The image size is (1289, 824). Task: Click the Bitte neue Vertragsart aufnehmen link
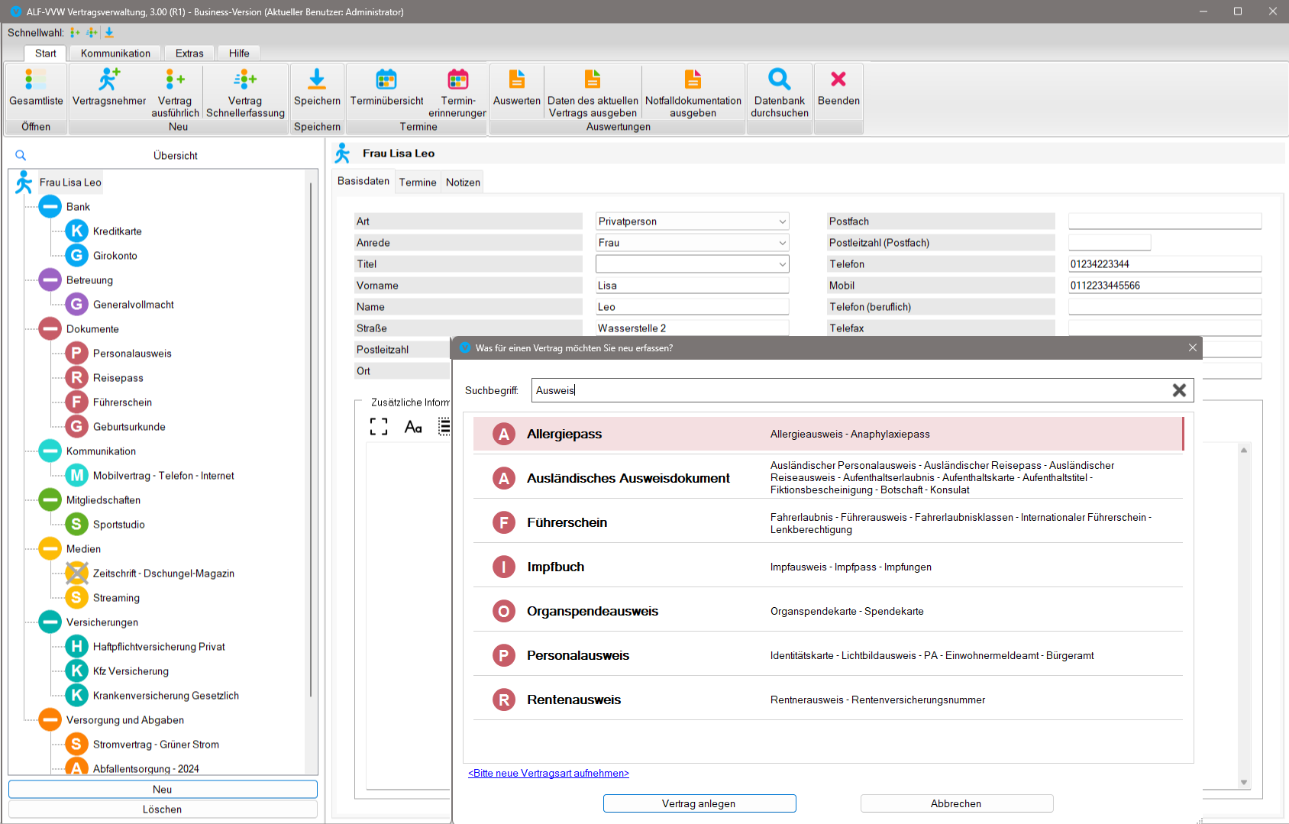click(548, 773)
